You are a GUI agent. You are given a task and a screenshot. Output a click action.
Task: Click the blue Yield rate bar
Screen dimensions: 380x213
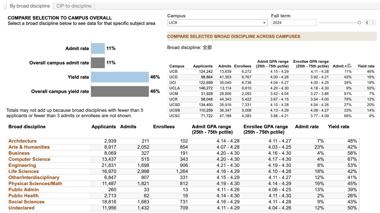(x=120, y=77)
